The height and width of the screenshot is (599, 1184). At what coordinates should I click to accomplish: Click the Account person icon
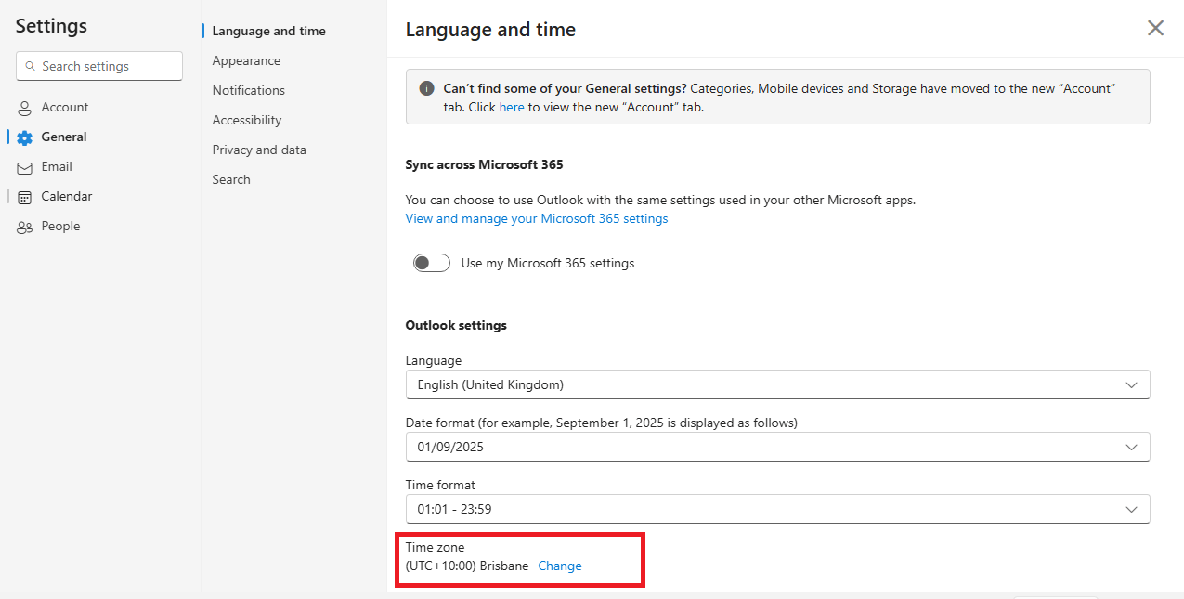pos(25,108)
